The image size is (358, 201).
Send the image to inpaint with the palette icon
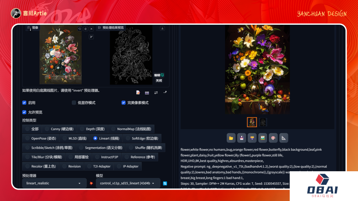(273, 138)
